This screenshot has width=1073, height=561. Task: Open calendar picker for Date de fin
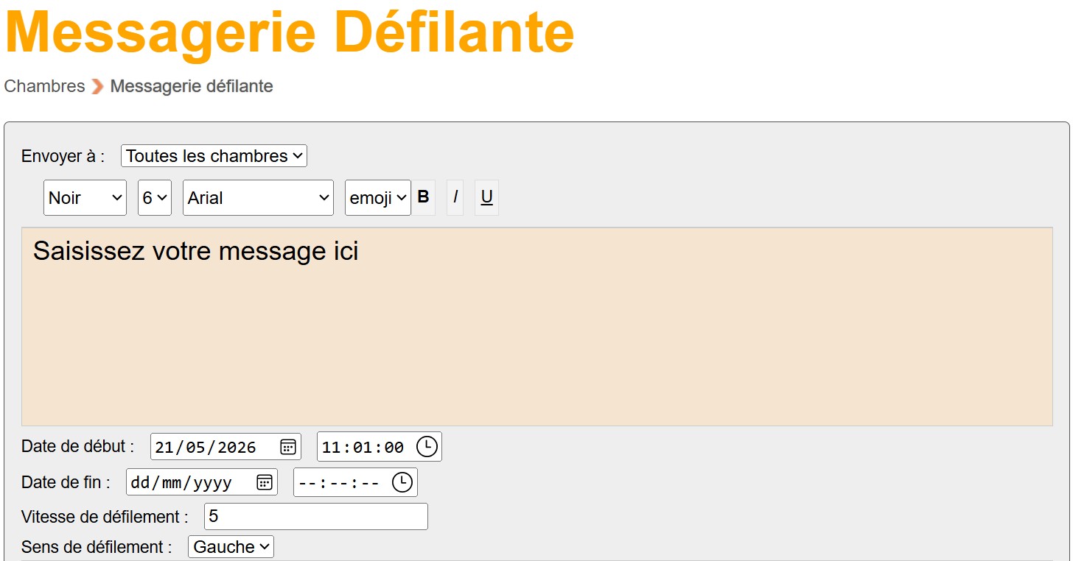(x=264, y=482)
